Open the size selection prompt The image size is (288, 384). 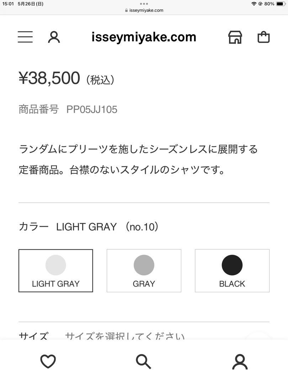125,336
